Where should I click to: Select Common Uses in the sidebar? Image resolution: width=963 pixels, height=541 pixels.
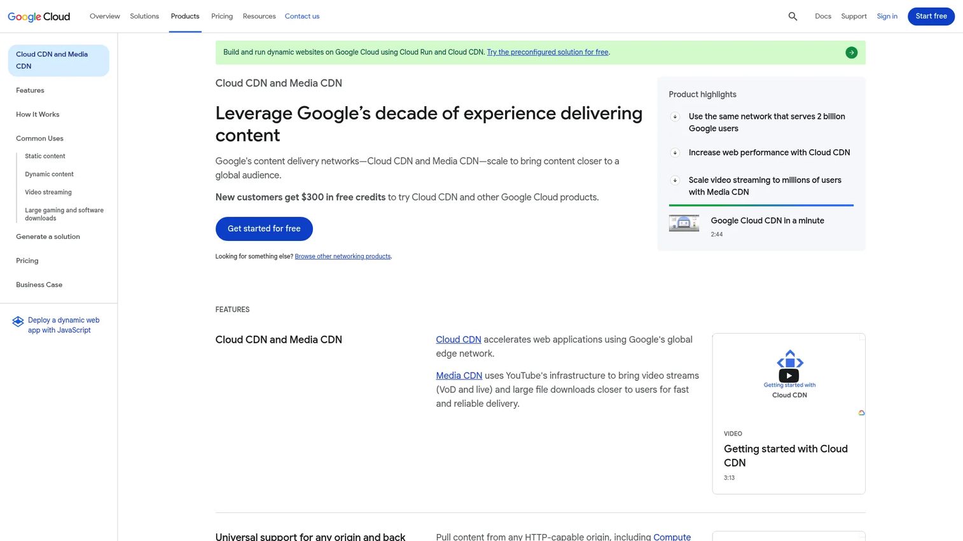[x=39, y=139]
